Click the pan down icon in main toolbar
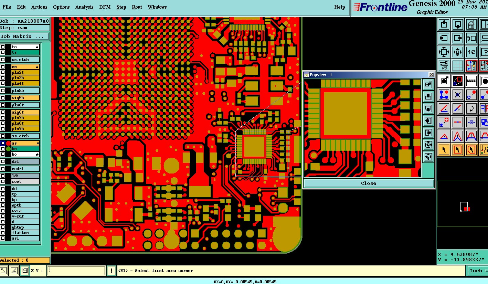This screenshot has width=488, height=284. click(x=458, y=24)
